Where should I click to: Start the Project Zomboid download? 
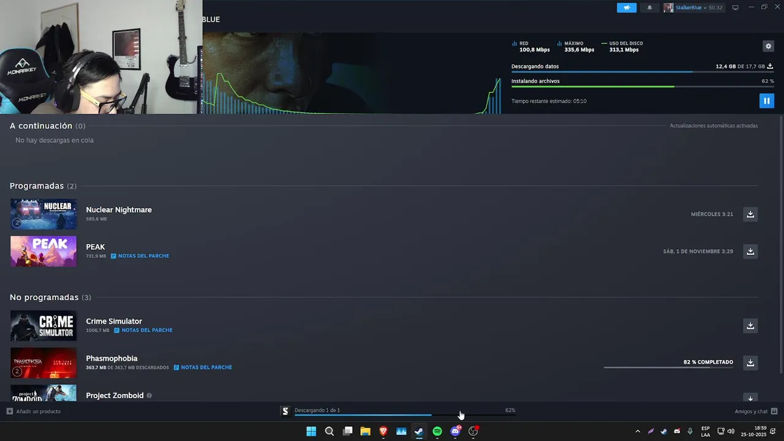[750, 398]
